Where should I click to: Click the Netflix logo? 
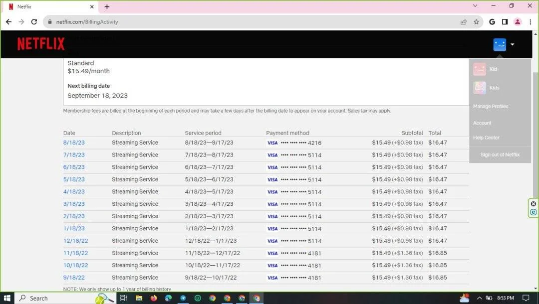(41, 44)
